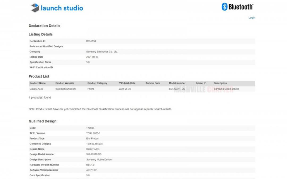Select model number SM-A037F_DS cell

pos(177,89)
